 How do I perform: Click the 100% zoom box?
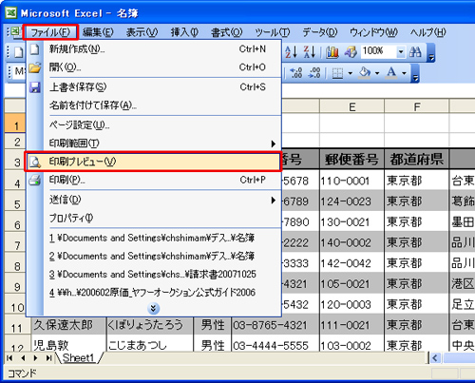378,51
